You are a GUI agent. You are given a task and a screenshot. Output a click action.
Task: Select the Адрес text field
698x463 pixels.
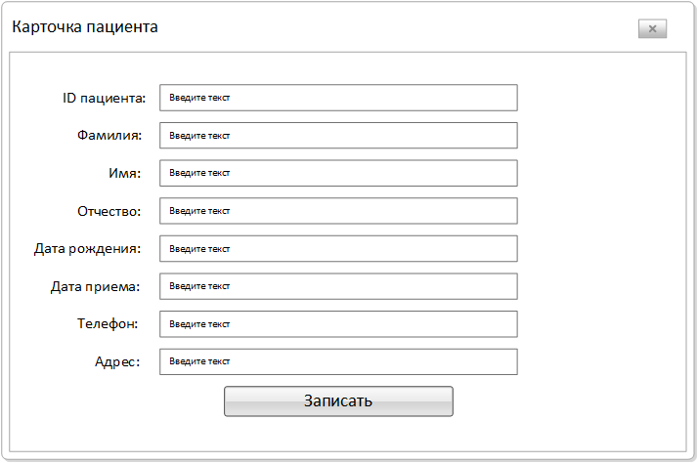click(x=338, y=361)
